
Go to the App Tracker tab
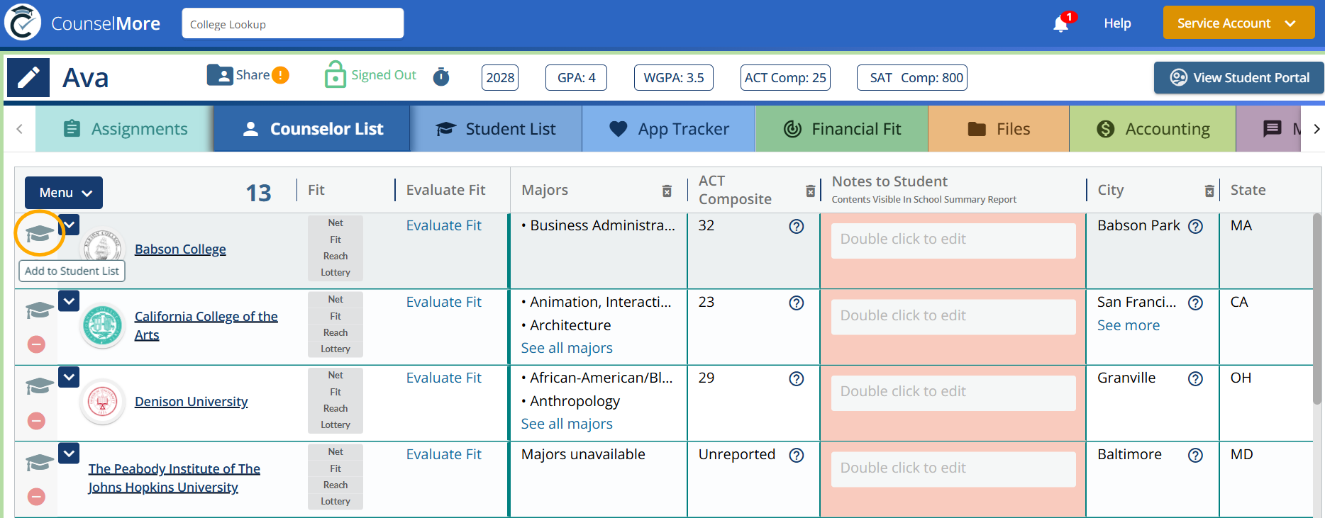point(669,129)
